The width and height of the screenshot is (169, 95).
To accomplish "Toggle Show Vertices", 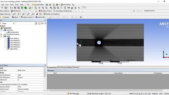I will click(x=5, y=11).
